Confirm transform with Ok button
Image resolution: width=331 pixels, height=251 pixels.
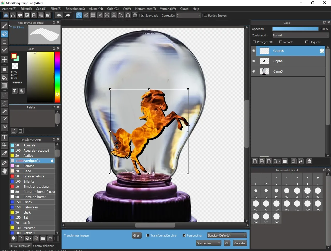point(227,243)
